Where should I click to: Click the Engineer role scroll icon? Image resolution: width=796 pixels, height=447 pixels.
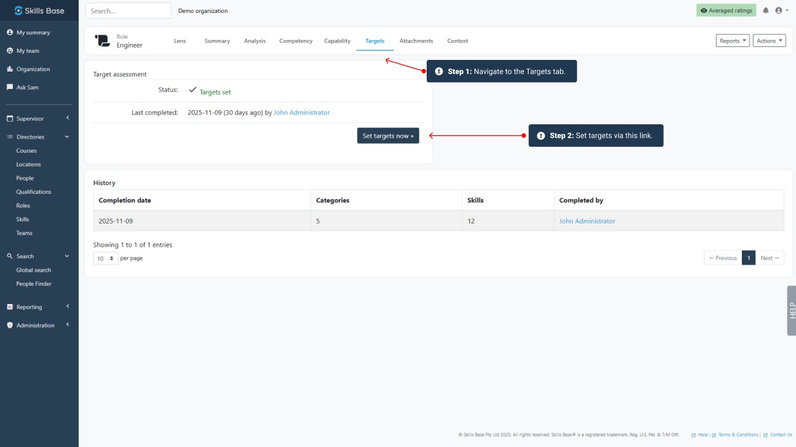click(102, 41)
